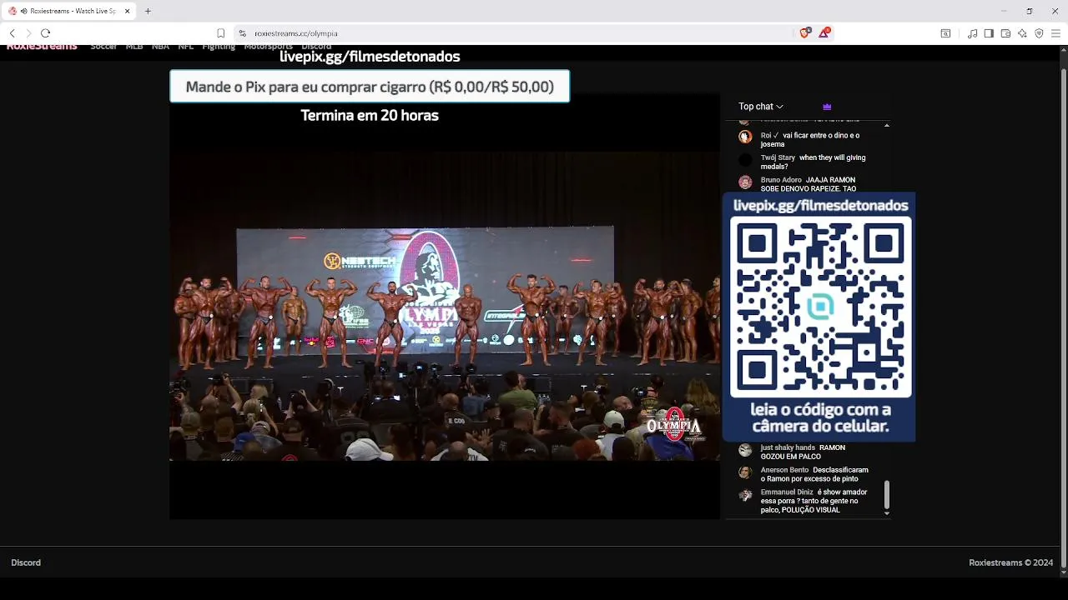Screen dimensions: 1068x600
Task: Click 'leia o código com a câmera' text
Action: [820, 418]
